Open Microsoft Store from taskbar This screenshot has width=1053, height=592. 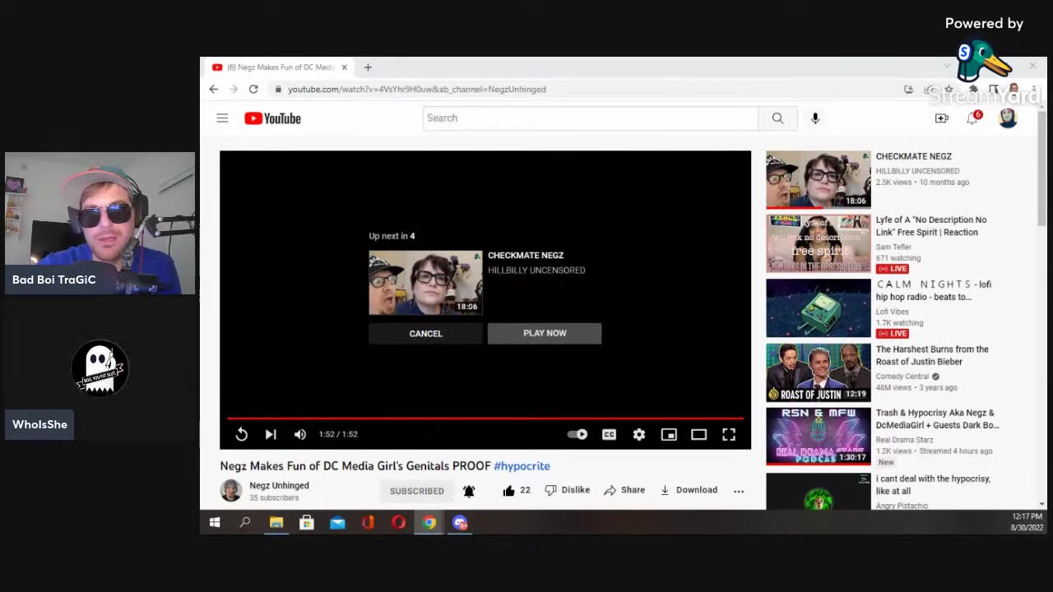307,523
